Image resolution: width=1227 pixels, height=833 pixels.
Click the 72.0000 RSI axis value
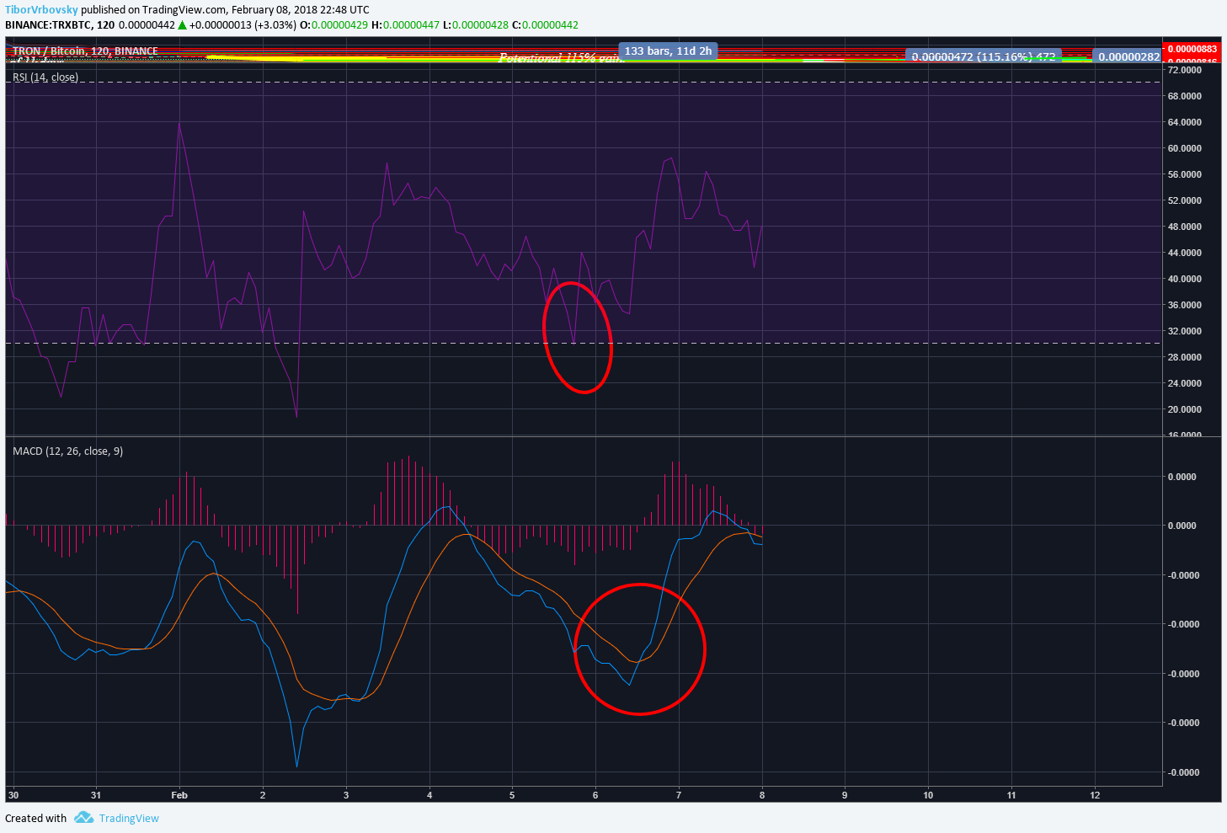point(1184,70)
